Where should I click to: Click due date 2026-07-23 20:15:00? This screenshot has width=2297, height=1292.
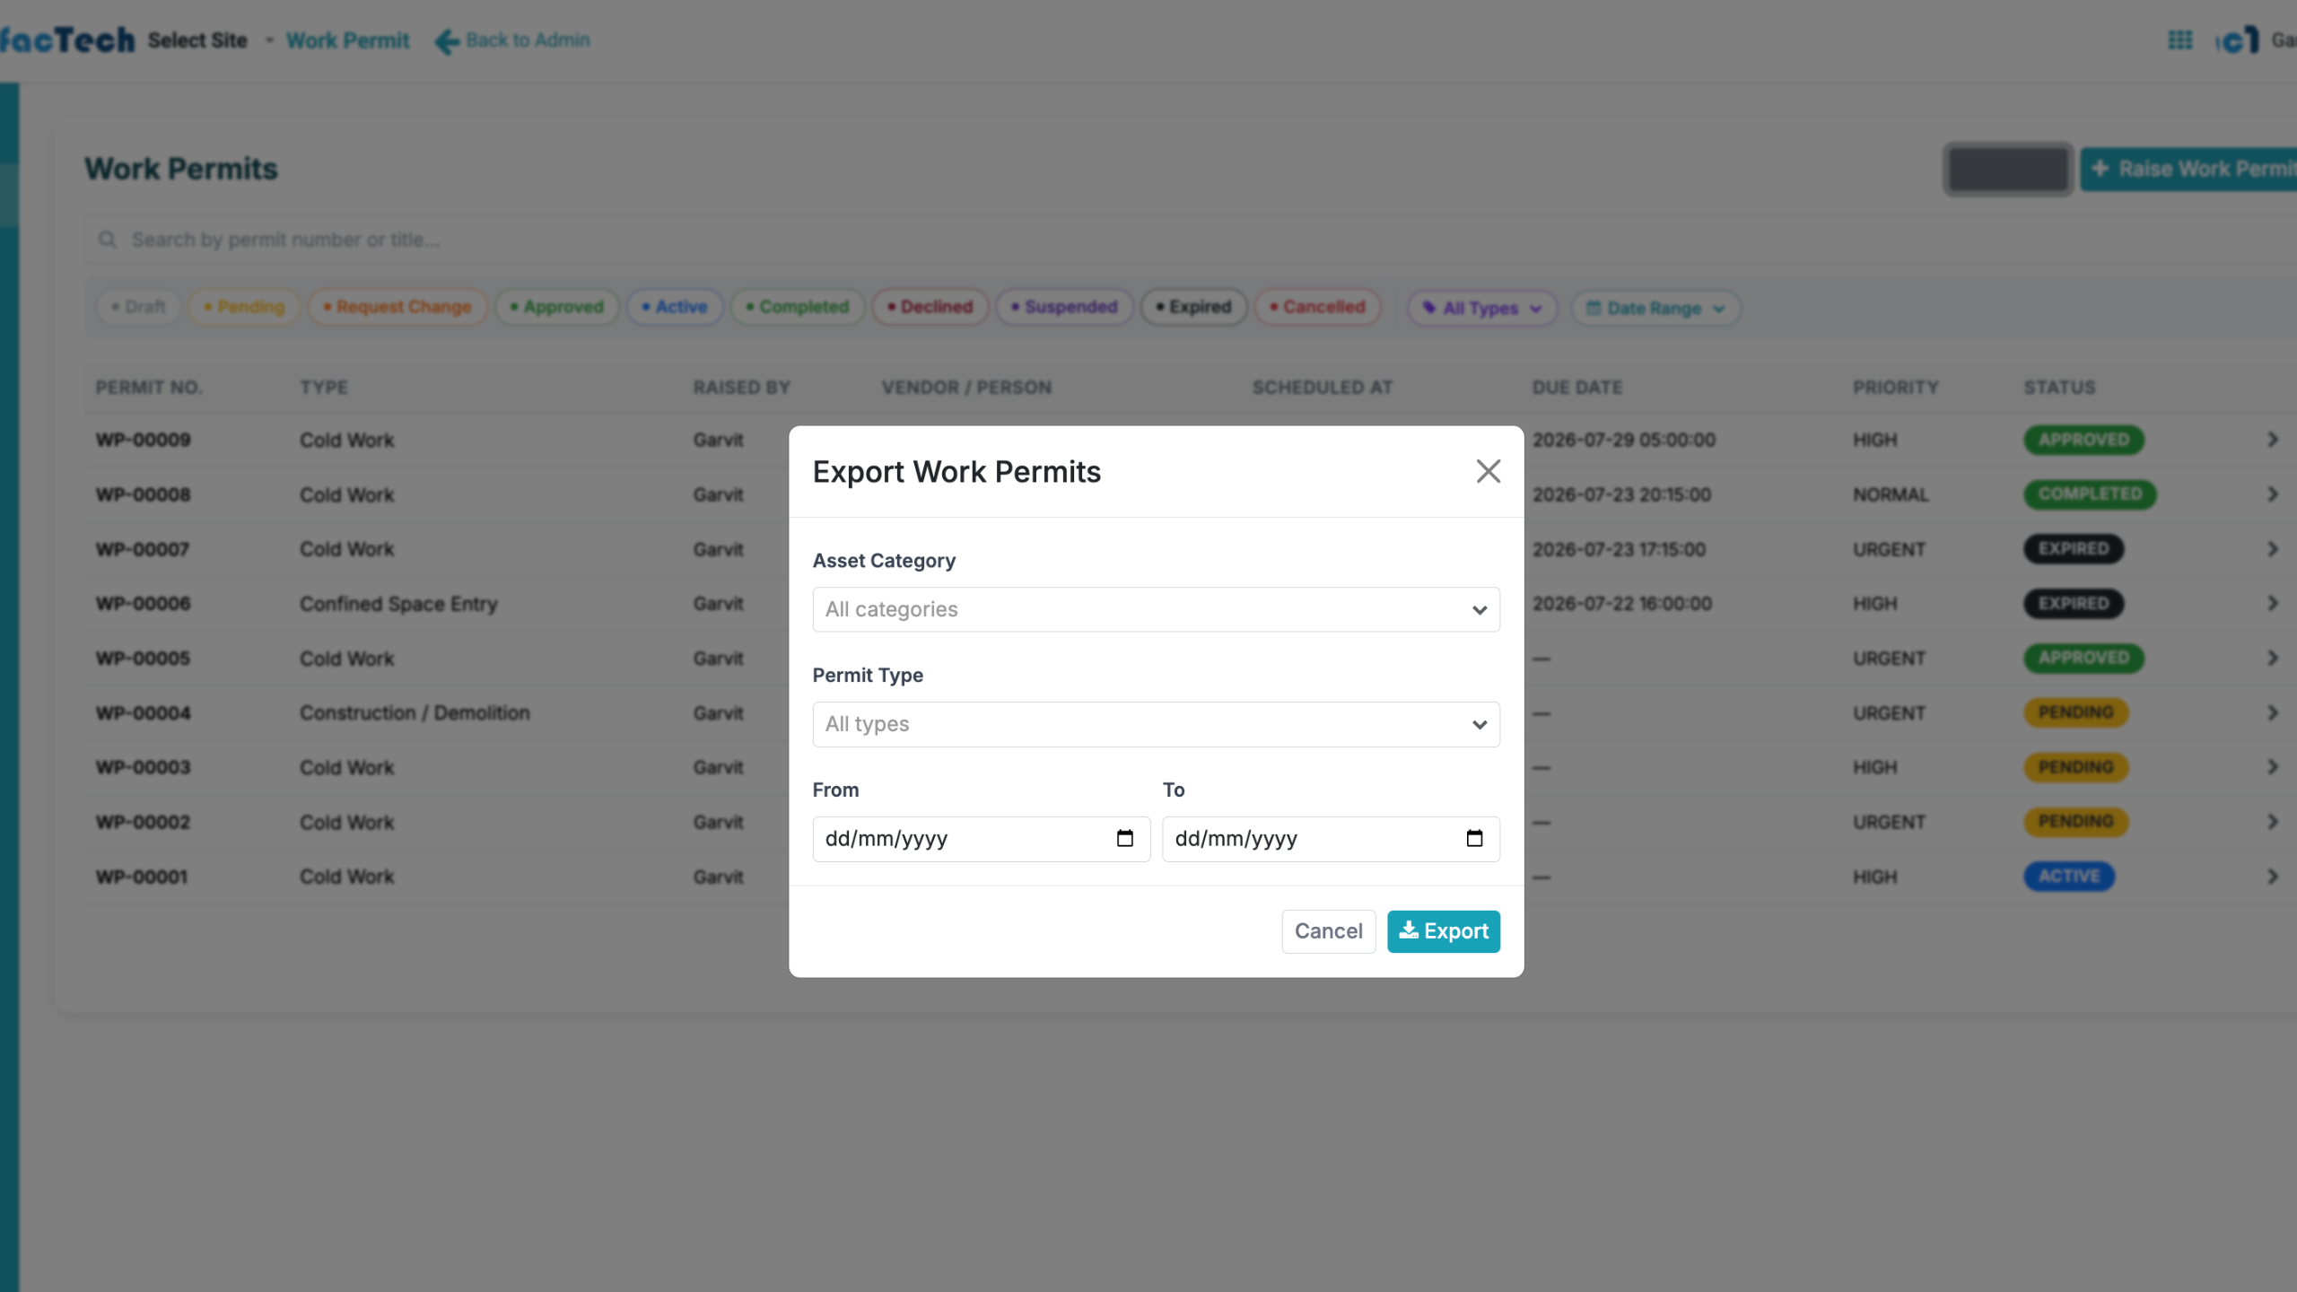[x=1622, y=494]
